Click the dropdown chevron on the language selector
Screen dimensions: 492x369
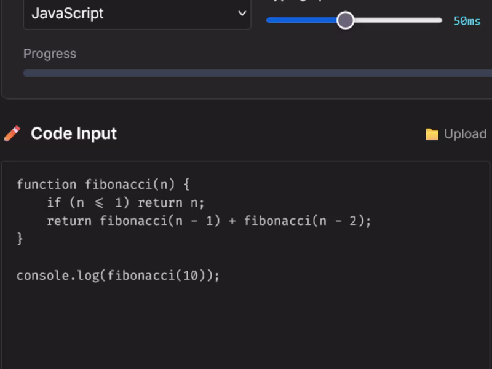click(x=242, y=14)
